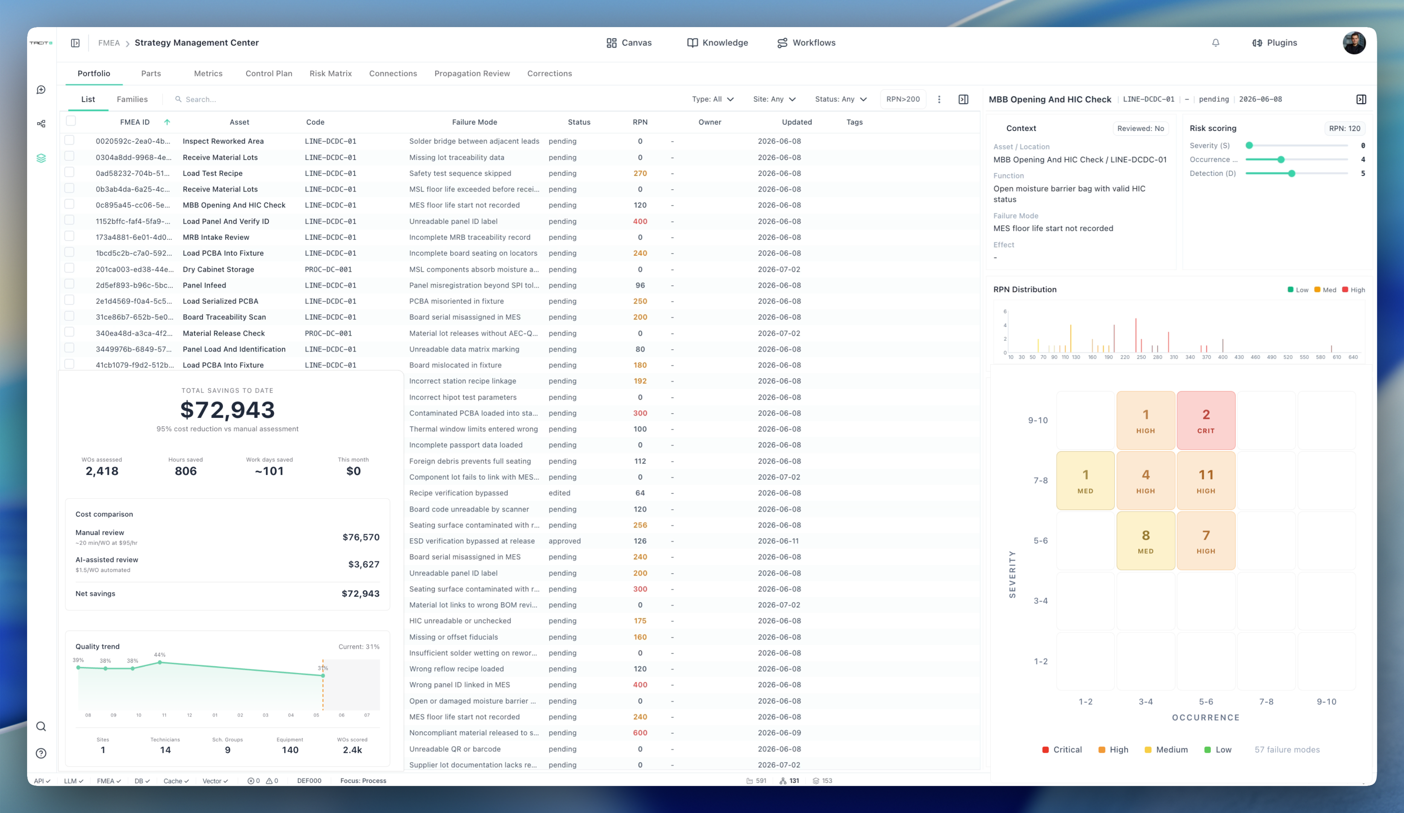Click the 131 hierarchy counter in status bar
The image size is (1404, 813).
pos(789,781)
